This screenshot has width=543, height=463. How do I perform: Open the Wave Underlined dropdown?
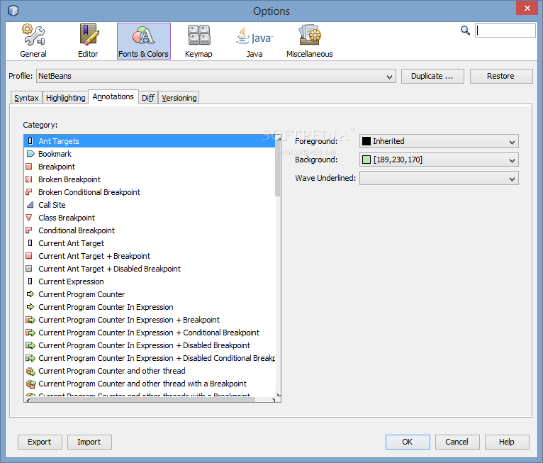click(439, 179)
